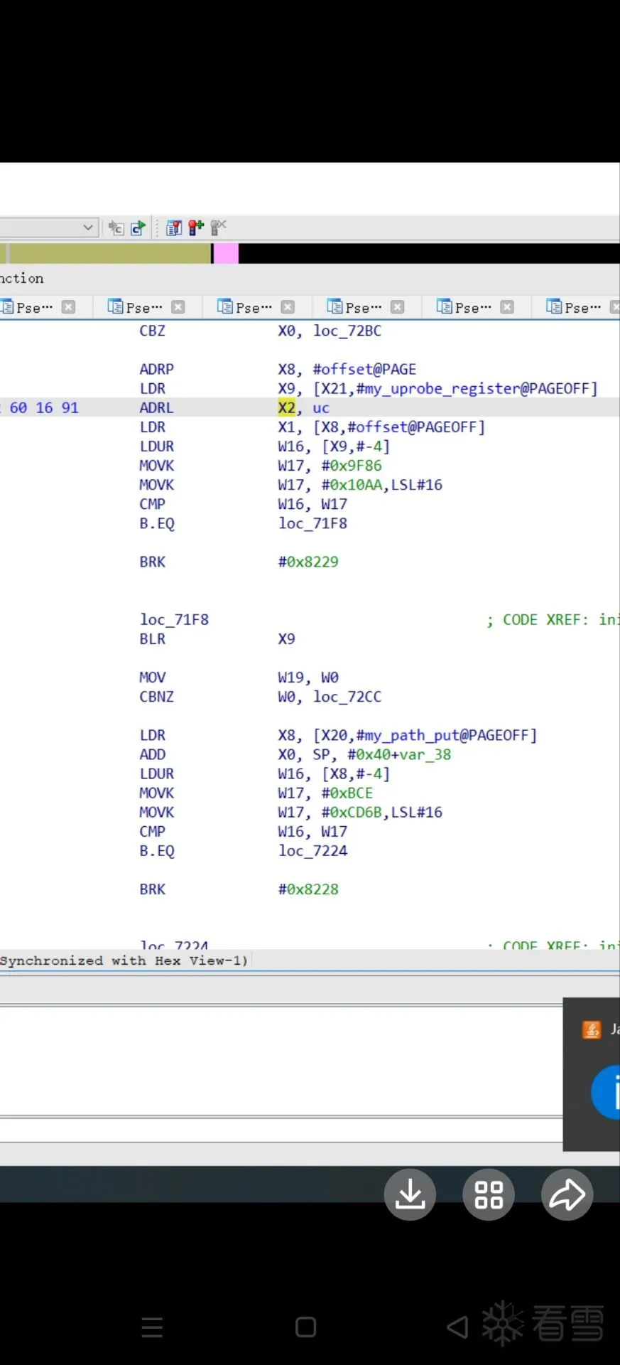This screenshot has width=620, height=1365.
Task: Click the pink segment of navigation band
Action: click(x=227, y=253)
